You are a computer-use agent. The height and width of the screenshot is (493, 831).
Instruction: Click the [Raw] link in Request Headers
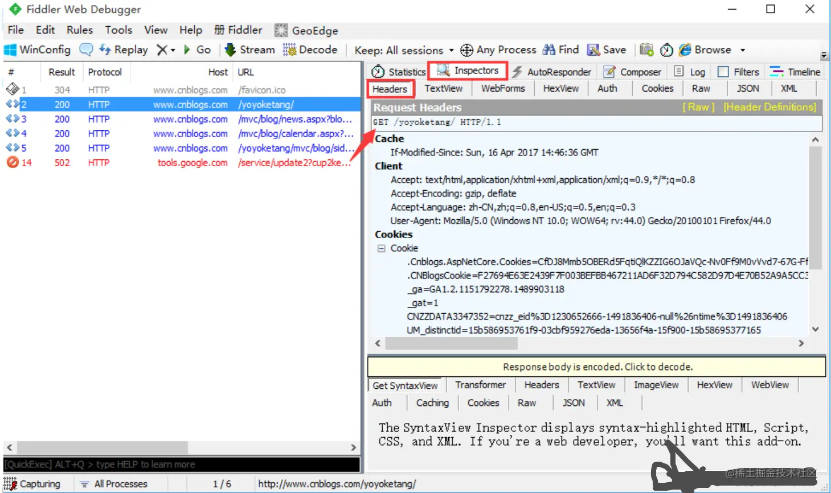(x=698, y=107)
